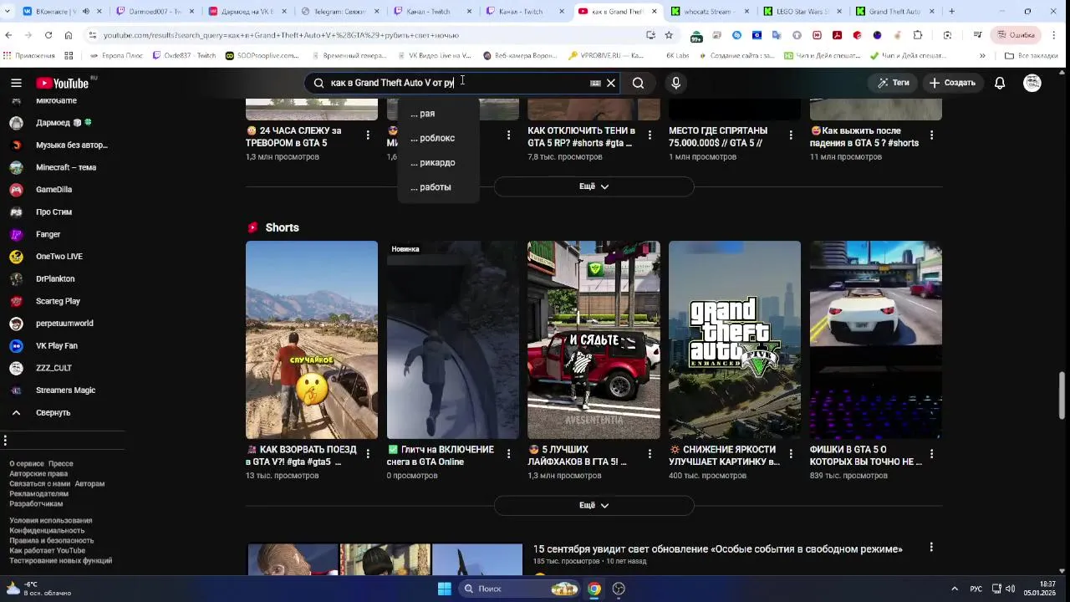
Task: Open Fanger channel avatar in sidebar
Action: (16, 234)
